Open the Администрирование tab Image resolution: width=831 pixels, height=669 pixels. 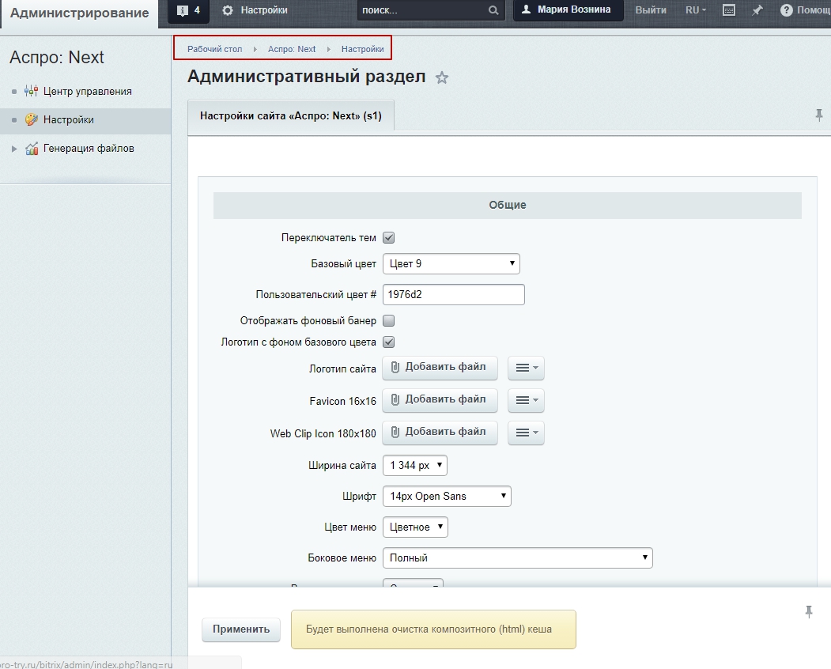click(x=80, y=13)
